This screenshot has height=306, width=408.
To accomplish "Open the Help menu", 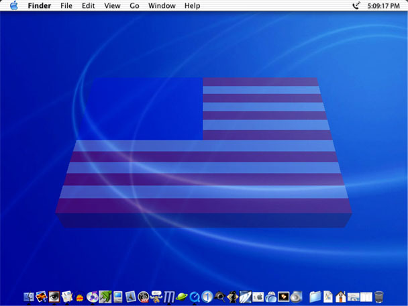I will (x=193, y=6).
